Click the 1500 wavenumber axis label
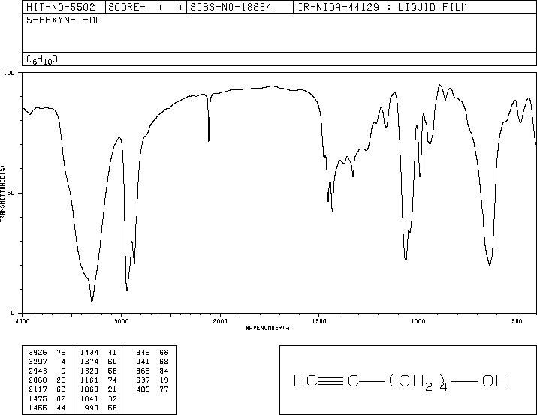The image size is (537, 415). [319, 321]
